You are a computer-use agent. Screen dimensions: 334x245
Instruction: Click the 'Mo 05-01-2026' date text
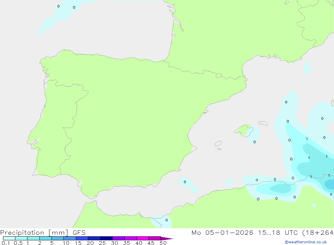tap(222, 233)
